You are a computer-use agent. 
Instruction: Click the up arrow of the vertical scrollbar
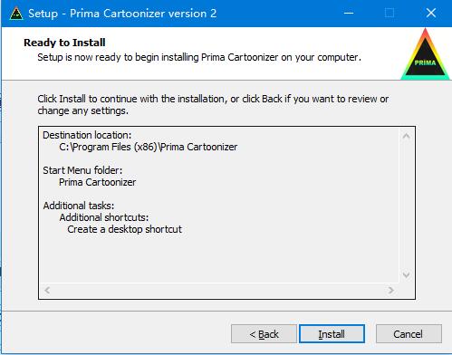tap(407, 136)
